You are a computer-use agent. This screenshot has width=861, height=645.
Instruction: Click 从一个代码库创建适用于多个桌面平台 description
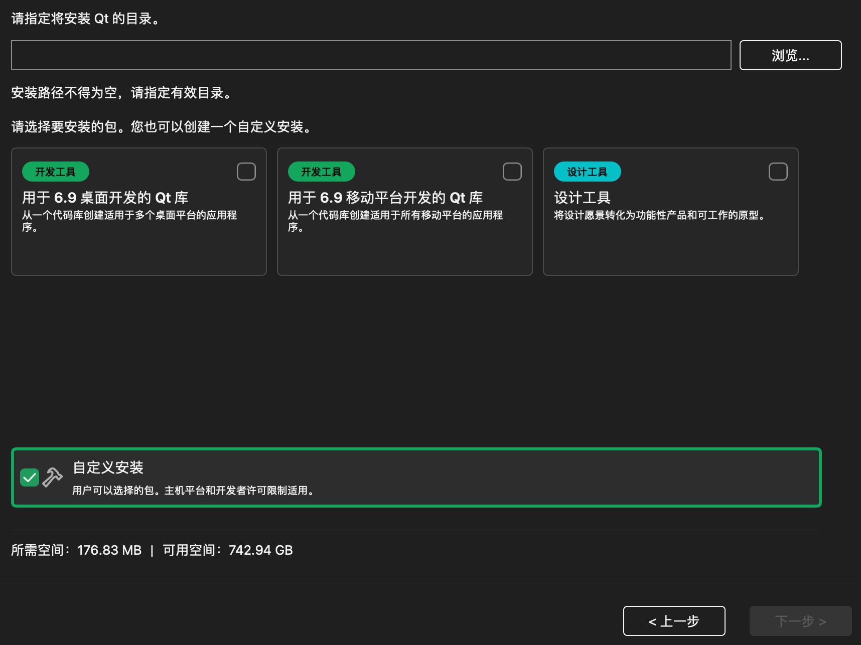(x=129, y=221)
